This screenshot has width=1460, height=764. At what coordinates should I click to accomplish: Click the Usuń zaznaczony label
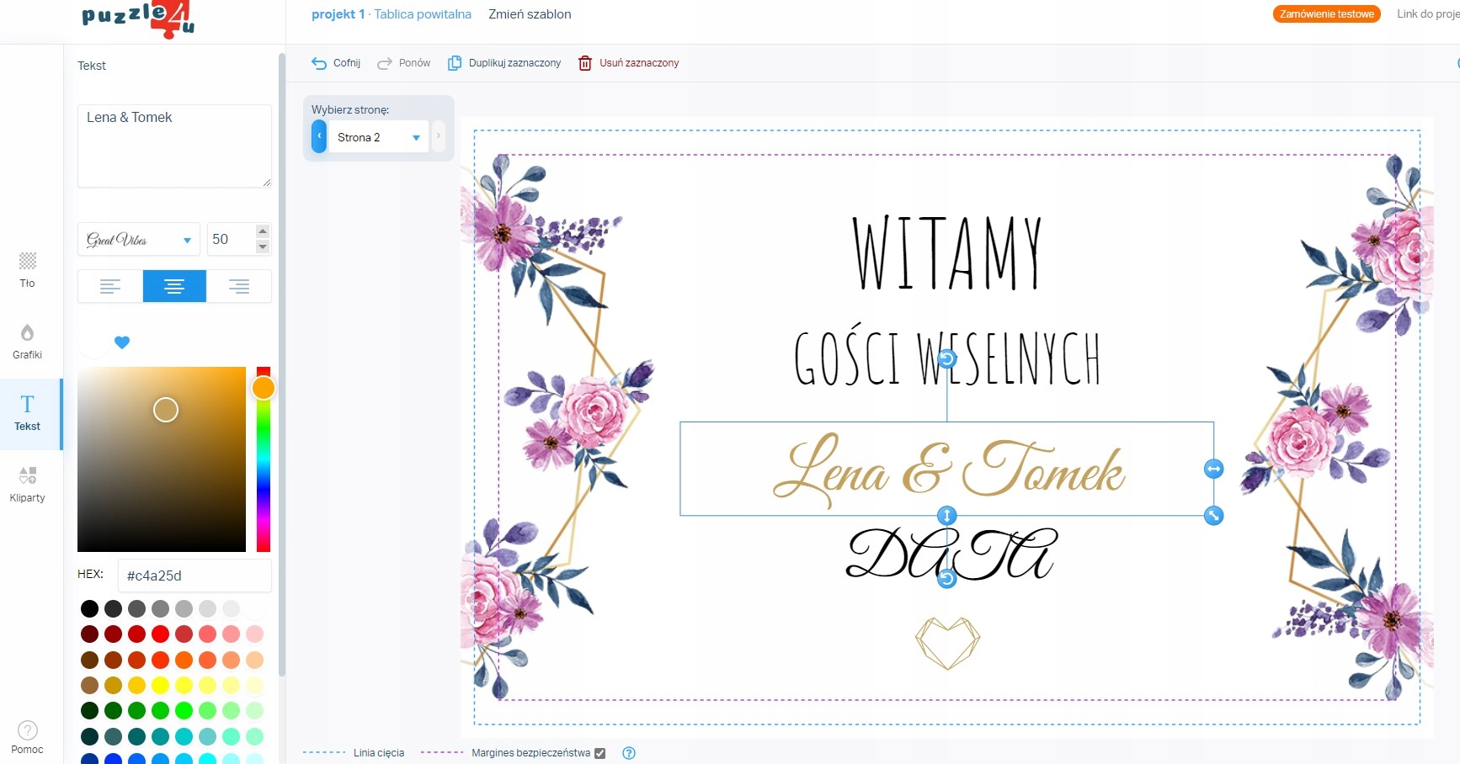point(639,63)
